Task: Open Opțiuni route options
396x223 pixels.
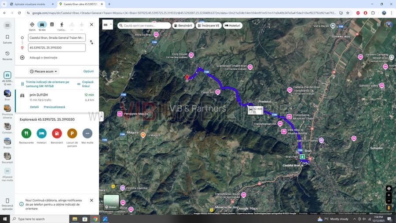Action: (x=88, y=71)
